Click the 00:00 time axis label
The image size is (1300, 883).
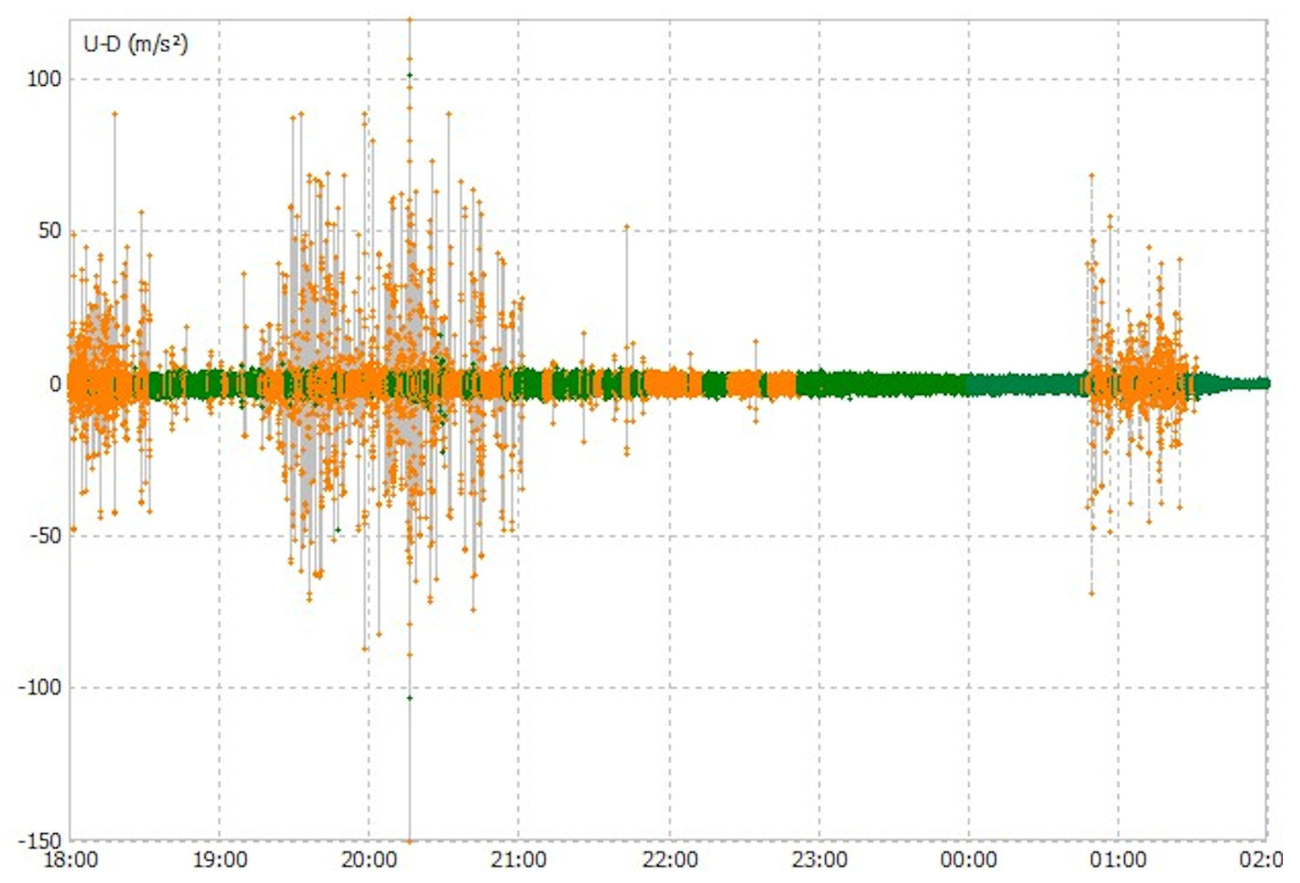tap(968, 860)
